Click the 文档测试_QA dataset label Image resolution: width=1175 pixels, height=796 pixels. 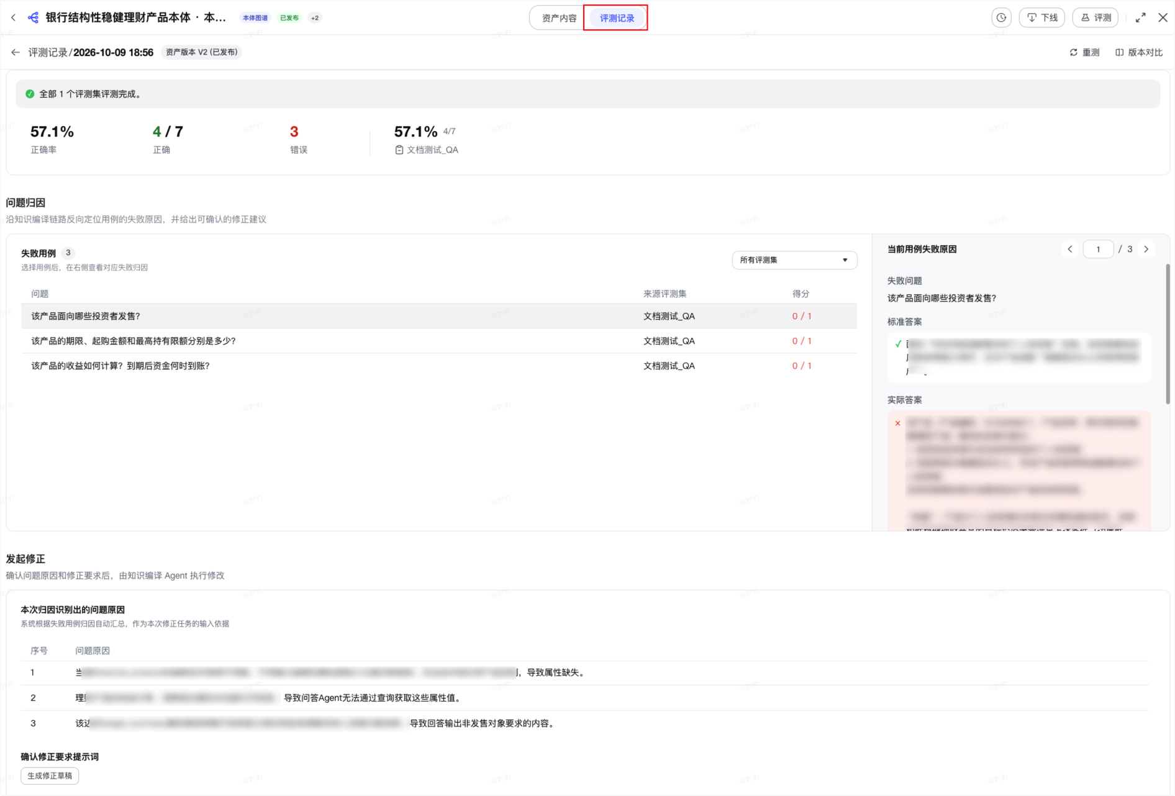pyautogui.click(x=427, y=150)
